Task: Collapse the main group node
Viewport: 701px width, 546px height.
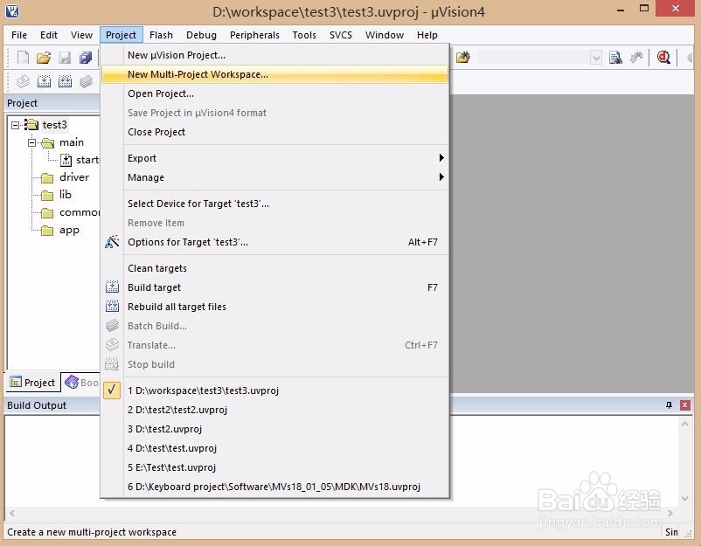Action: [31, 142]
